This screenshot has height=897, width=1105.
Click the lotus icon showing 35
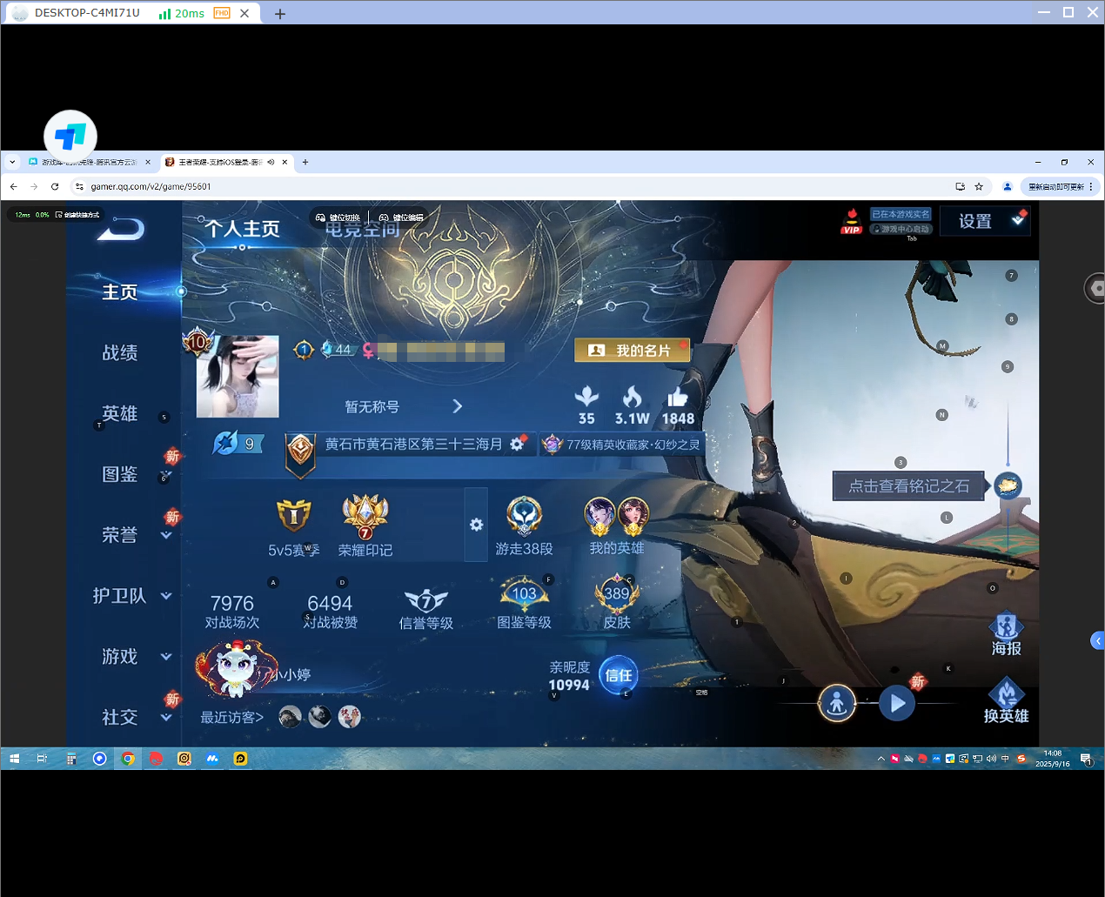[587, 398]
